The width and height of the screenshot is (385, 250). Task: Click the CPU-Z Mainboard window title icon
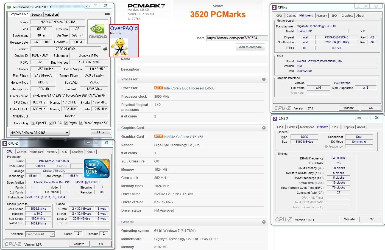[274, 7]
